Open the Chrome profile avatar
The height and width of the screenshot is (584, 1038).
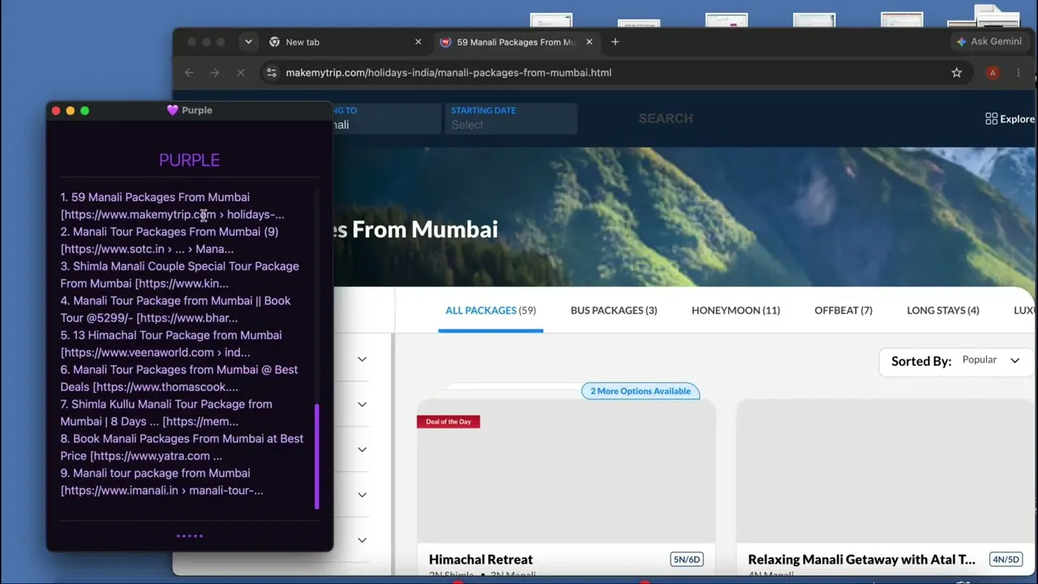pos(993,72)
